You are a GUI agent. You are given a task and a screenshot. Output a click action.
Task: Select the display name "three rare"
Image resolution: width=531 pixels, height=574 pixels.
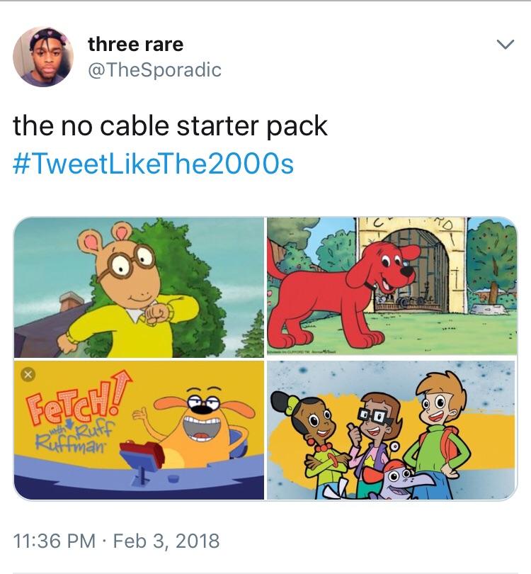tap(136, 45)
